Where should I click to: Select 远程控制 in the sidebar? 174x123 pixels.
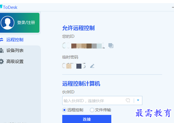(x=15, y=40)
